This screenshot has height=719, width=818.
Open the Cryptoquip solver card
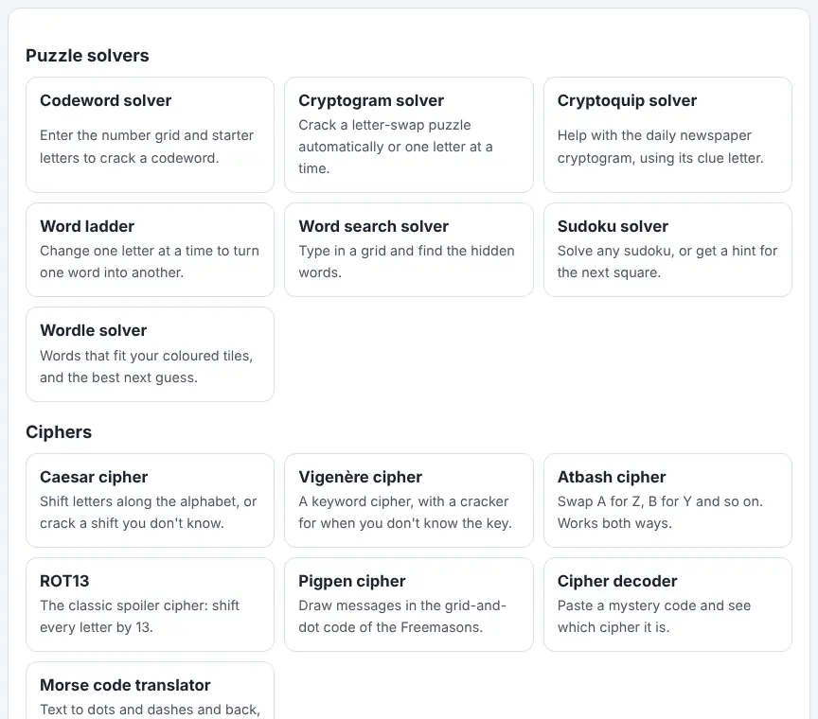coord(667,135)
